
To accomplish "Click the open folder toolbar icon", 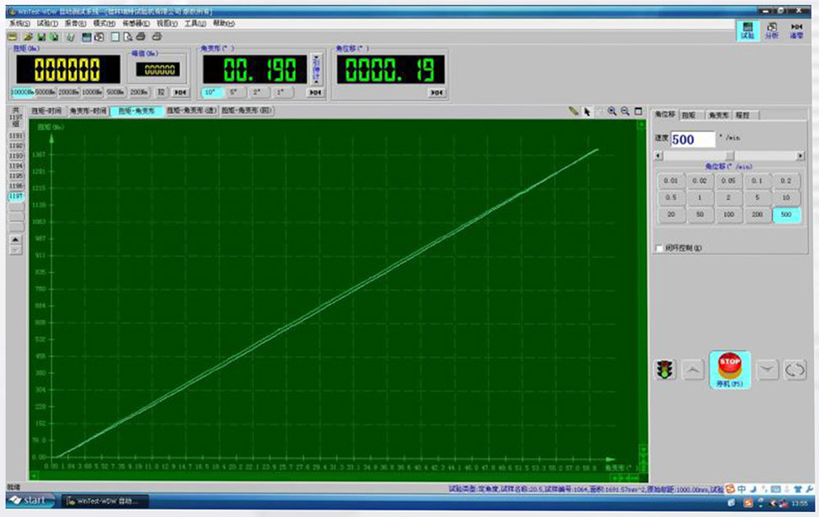I will pyautogui.click(x=28, y=37).
